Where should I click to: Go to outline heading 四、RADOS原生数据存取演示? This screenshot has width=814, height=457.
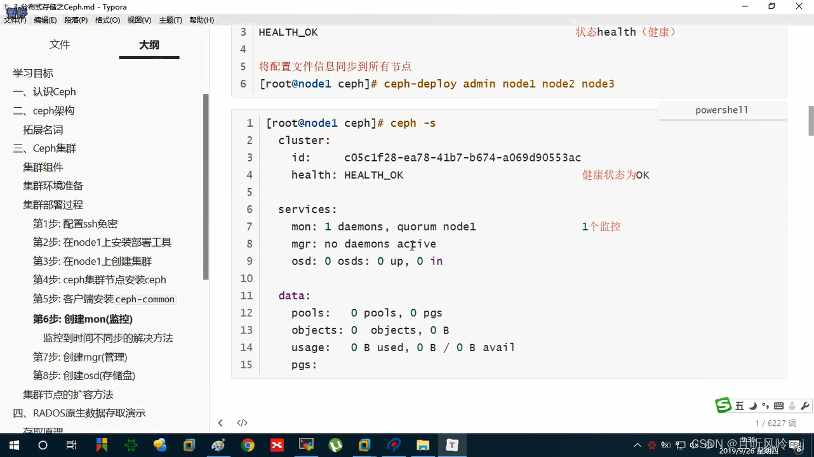[x=79, y=413]
